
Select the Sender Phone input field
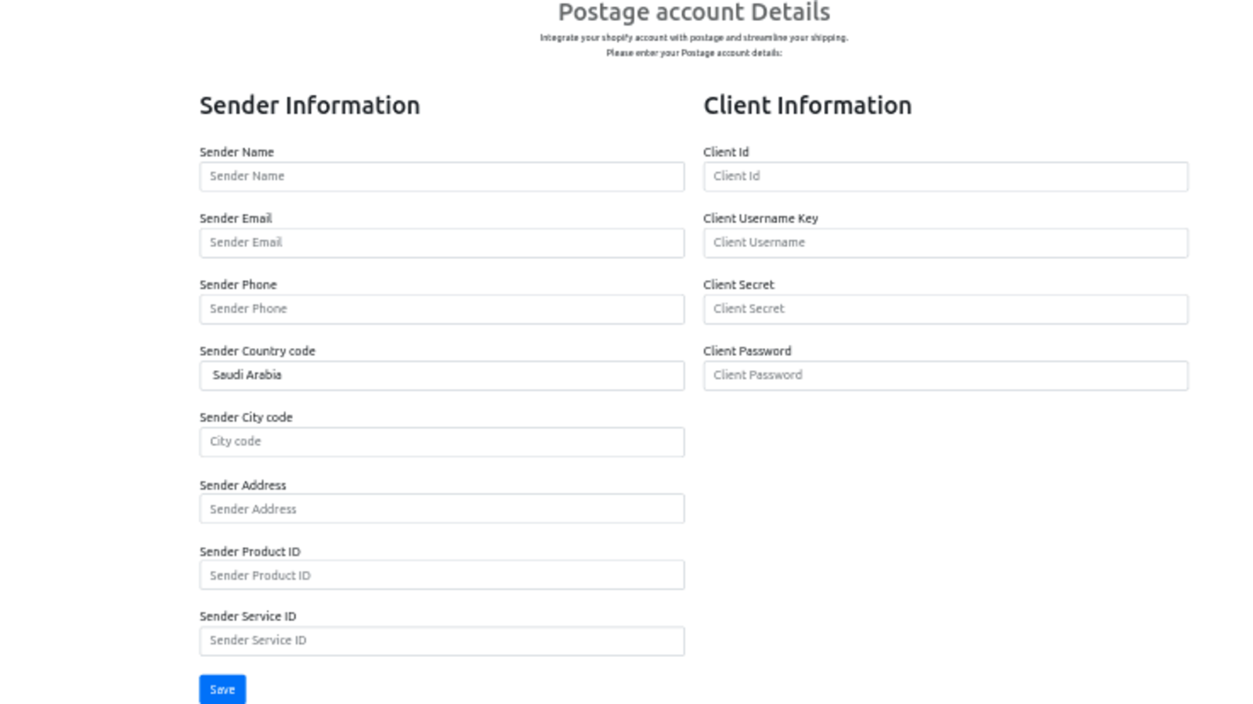click(442, 309)
